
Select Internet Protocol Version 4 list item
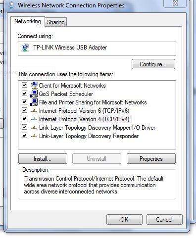click(x=84, y=119)
